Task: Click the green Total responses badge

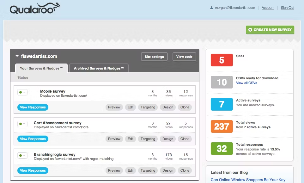Action: pos(222,149)
